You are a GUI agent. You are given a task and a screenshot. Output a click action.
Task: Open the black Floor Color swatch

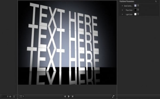pyautogui.click(x=135, y=10)
